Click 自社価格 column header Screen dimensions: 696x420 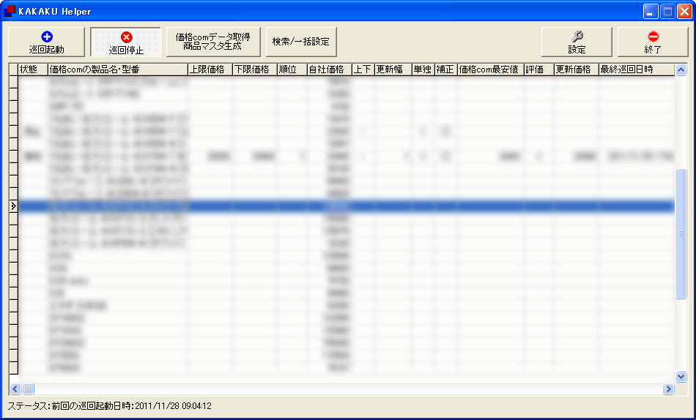[x=330, y=70]
